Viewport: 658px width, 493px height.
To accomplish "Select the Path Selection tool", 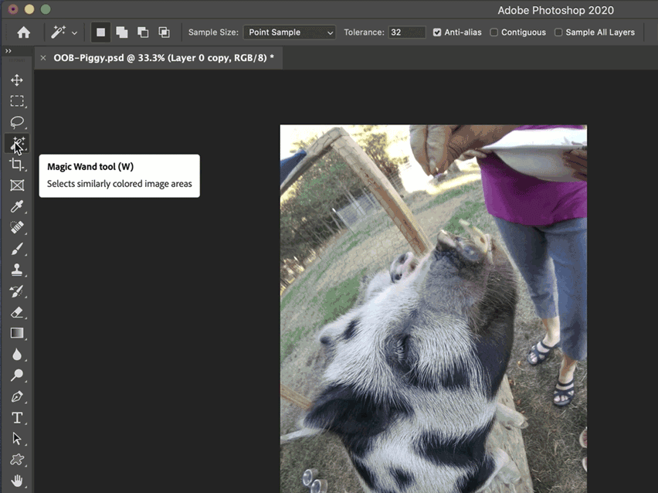I will point(17,438).
